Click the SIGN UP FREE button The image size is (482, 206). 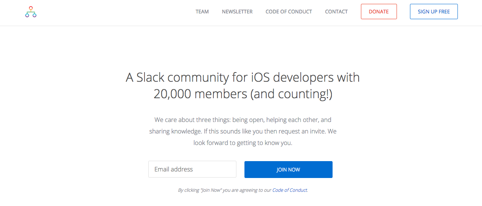pos(433,12)
